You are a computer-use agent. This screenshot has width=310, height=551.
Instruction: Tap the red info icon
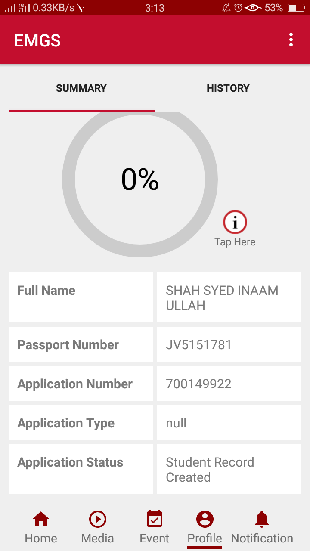click(235, 223)
